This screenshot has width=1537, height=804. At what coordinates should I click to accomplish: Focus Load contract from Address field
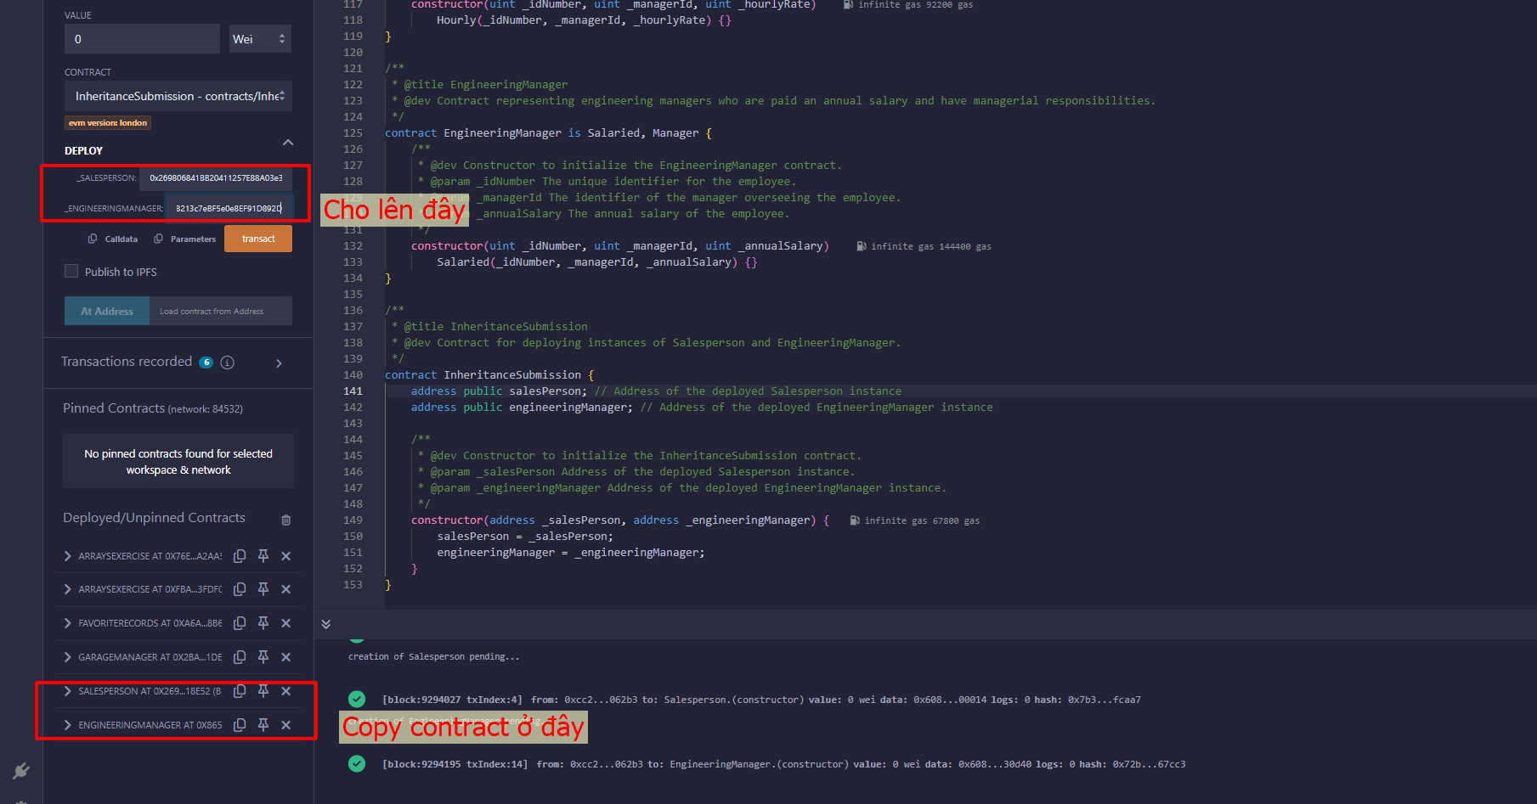pyautogui.click(x=221, y=311)
